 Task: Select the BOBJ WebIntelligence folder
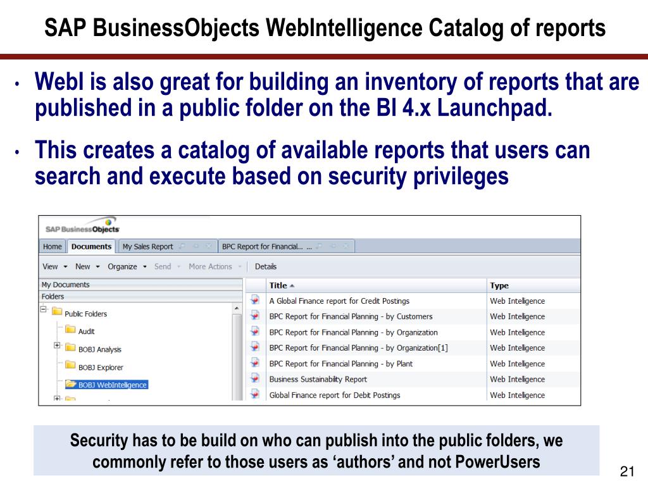[106, 385]
